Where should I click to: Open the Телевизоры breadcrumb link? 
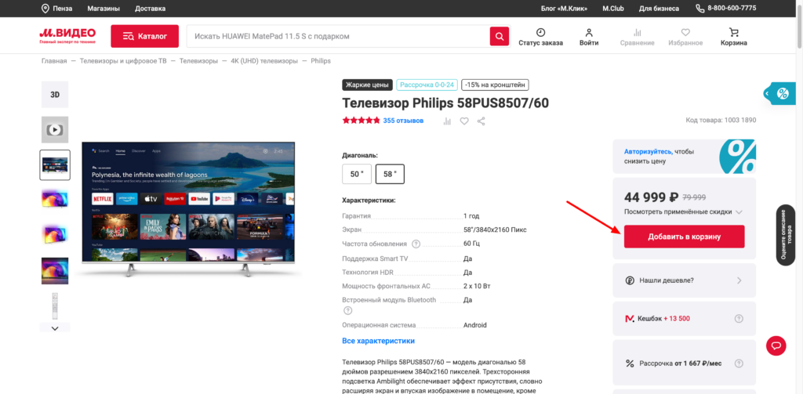coord(198,61)
